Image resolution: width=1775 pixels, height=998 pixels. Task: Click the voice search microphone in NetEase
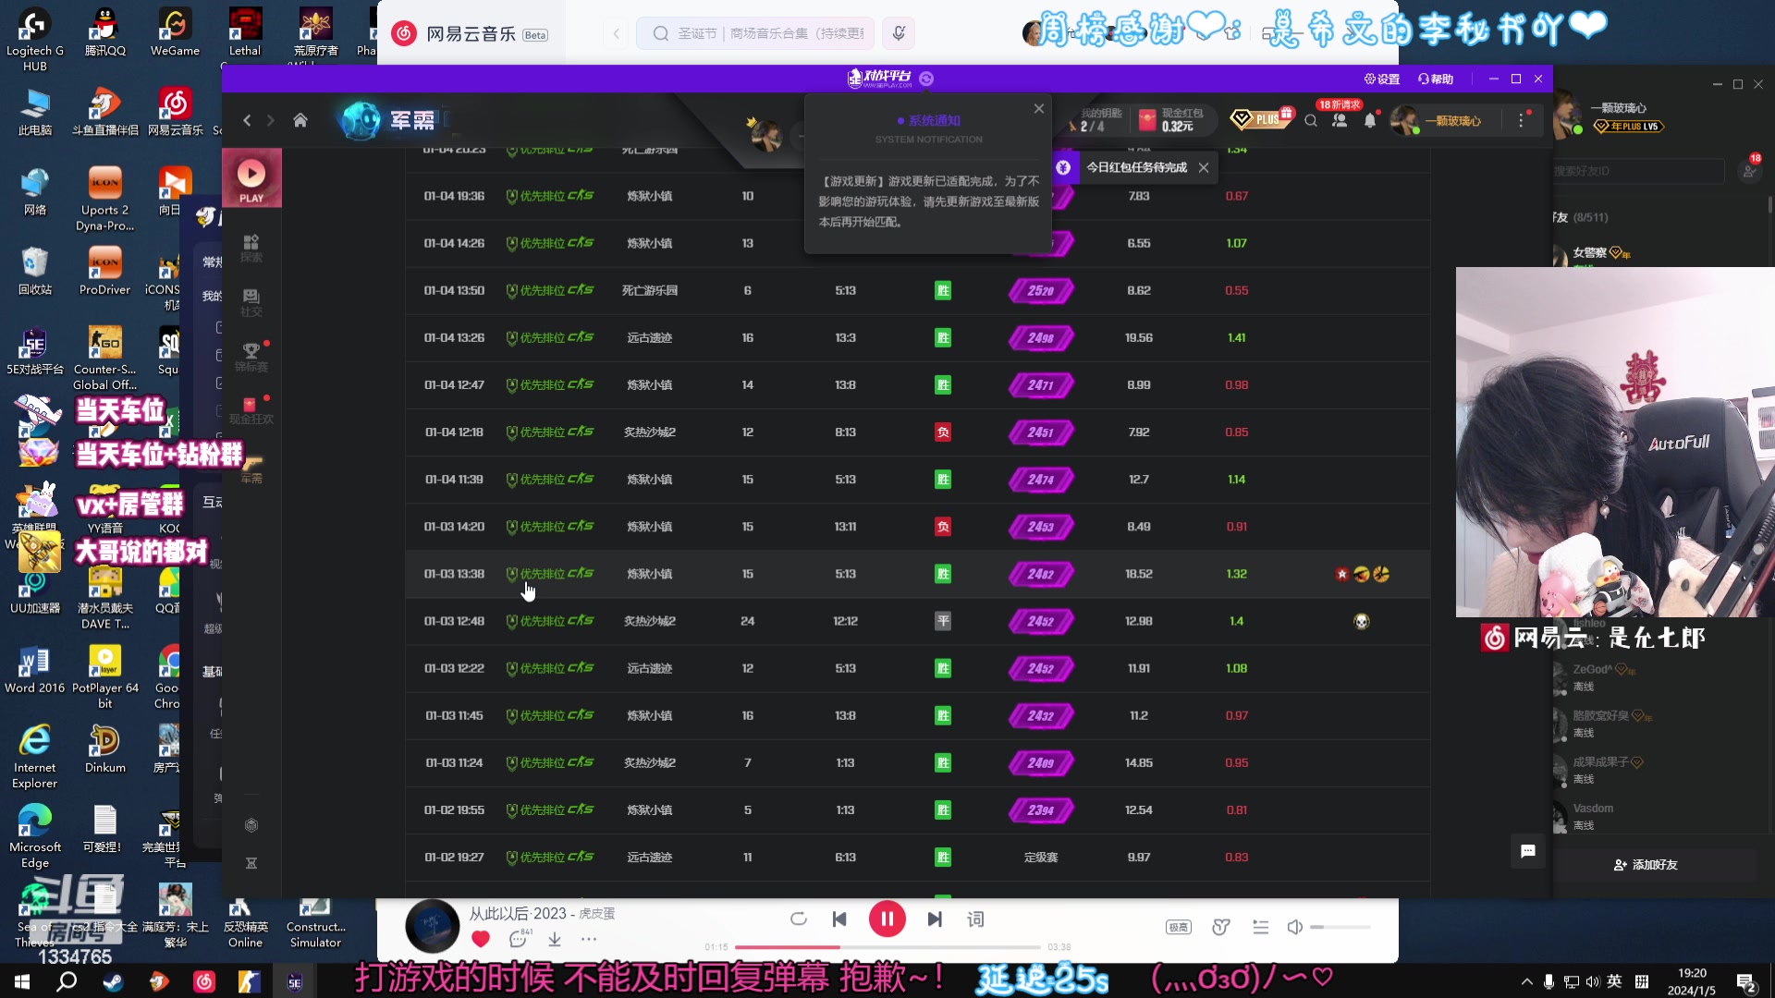tap(899, 33)
